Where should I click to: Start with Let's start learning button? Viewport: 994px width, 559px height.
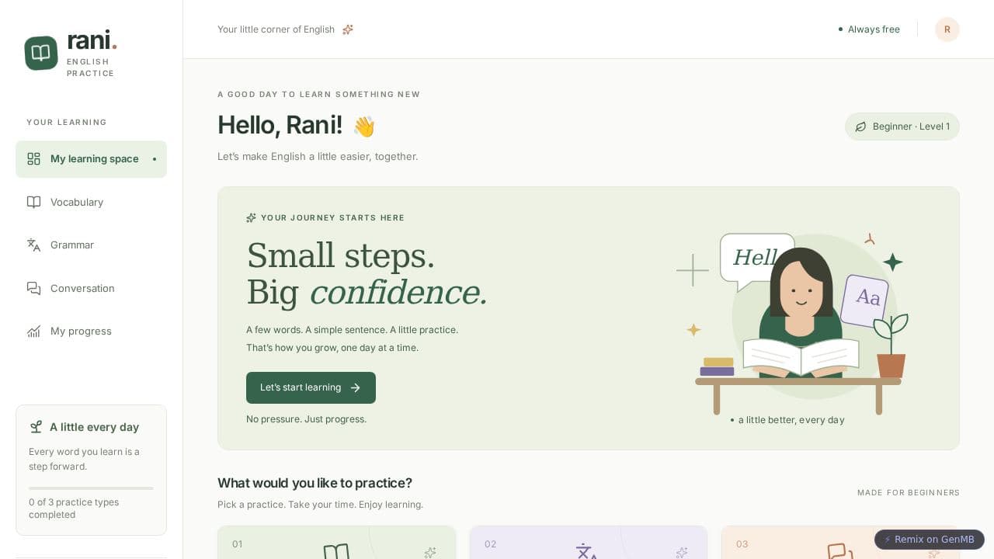(311, 387)
